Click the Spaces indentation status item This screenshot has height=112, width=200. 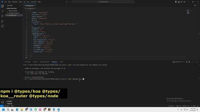(x=179, y=106)
